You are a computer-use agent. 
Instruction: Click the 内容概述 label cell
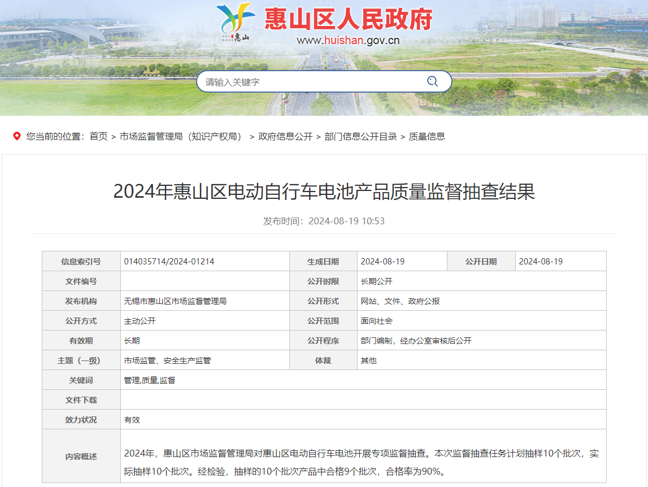point(81,456)
